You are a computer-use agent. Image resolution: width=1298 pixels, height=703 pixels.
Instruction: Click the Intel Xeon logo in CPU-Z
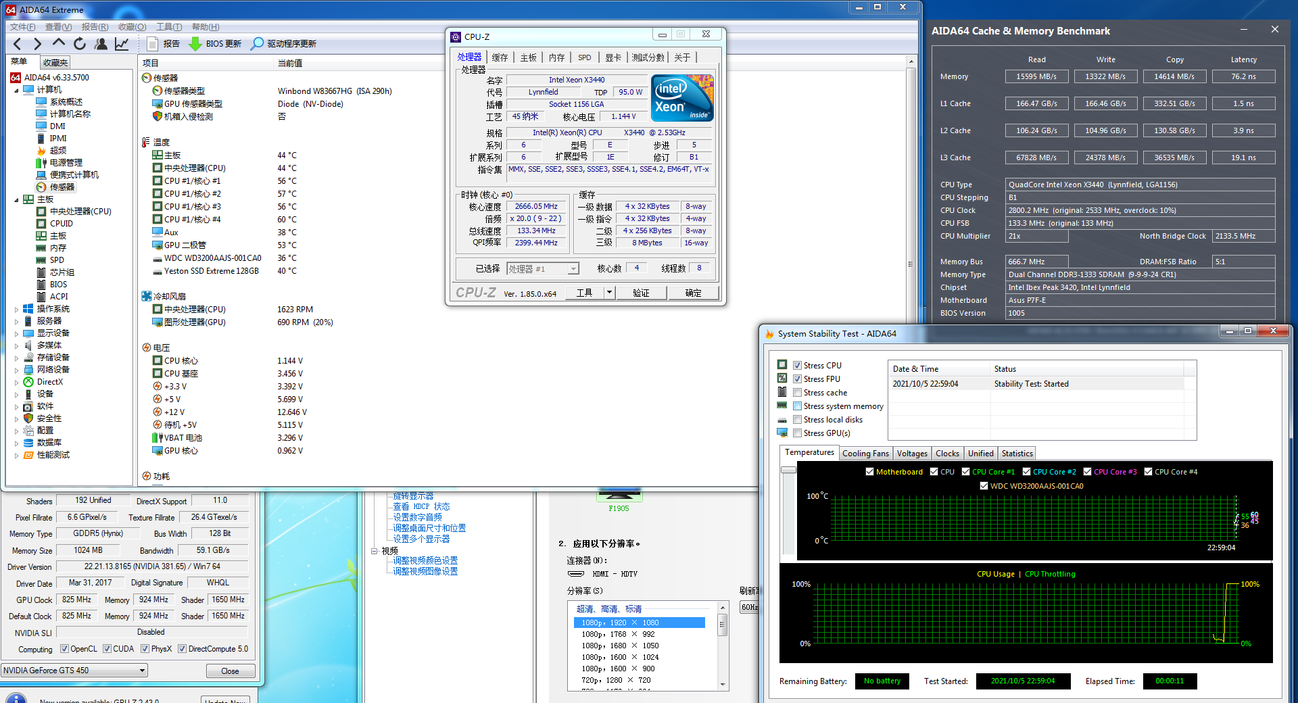pyautogui.click(x=682, y=98)
